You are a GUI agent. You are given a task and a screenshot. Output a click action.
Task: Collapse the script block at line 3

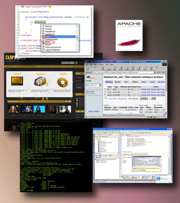click(x=19, y=12)
